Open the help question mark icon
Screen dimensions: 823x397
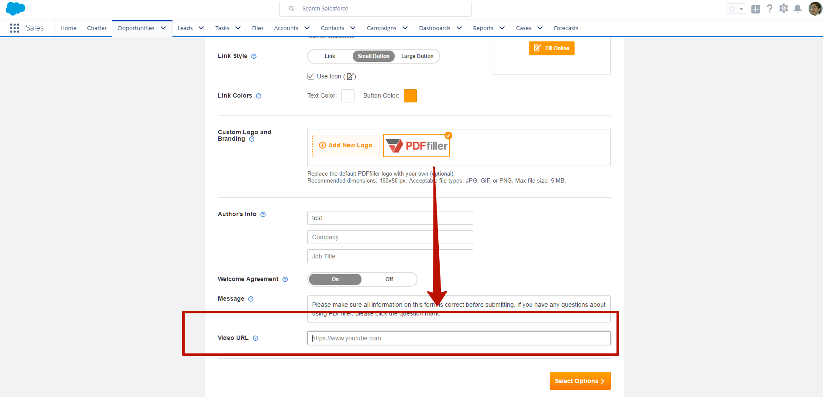coord(770,8)
